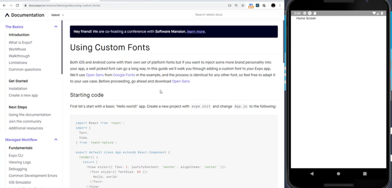This screenshot has width=392, height=188.
Task: Click the browser forward arrow
Action: 11,5
